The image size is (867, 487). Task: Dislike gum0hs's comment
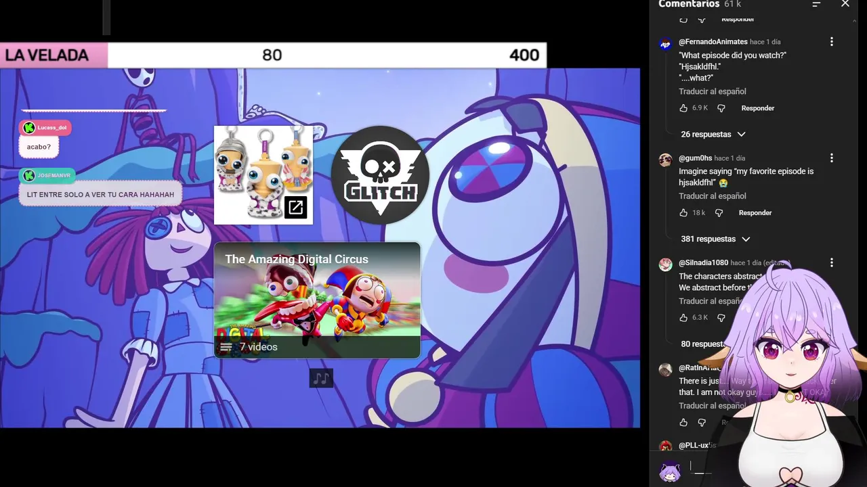(719, 213)
